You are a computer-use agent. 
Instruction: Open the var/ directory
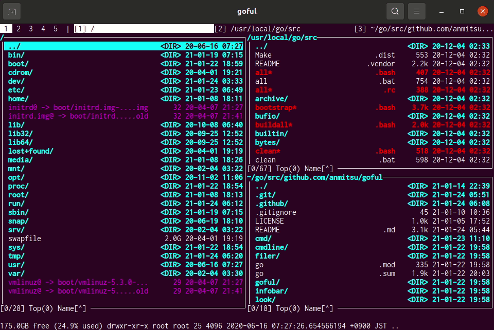[x=126, y=273]
